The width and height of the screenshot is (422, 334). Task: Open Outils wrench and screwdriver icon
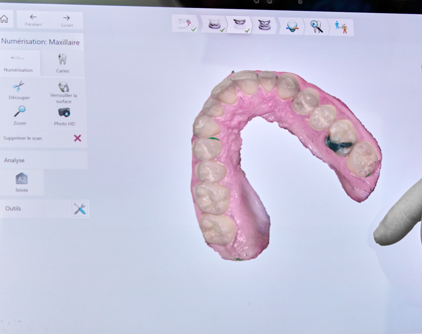pyautogui.click(x=80, y=209)
